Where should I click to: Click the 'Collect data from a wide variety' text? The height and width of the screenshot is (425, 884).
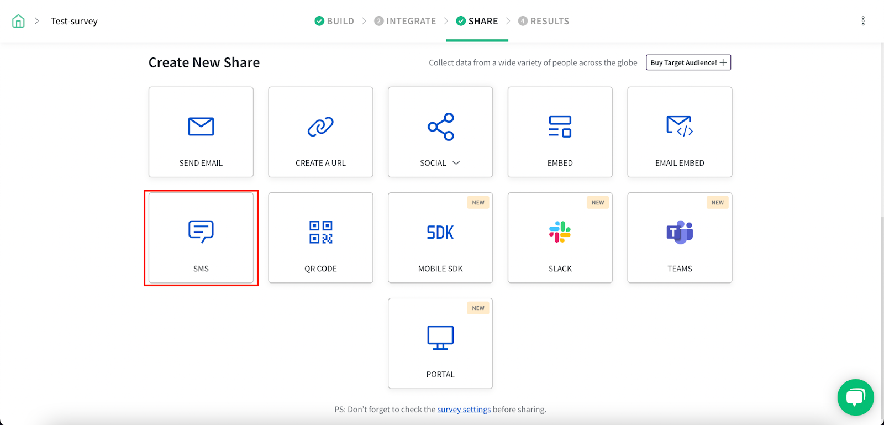[x=533, y=62]
